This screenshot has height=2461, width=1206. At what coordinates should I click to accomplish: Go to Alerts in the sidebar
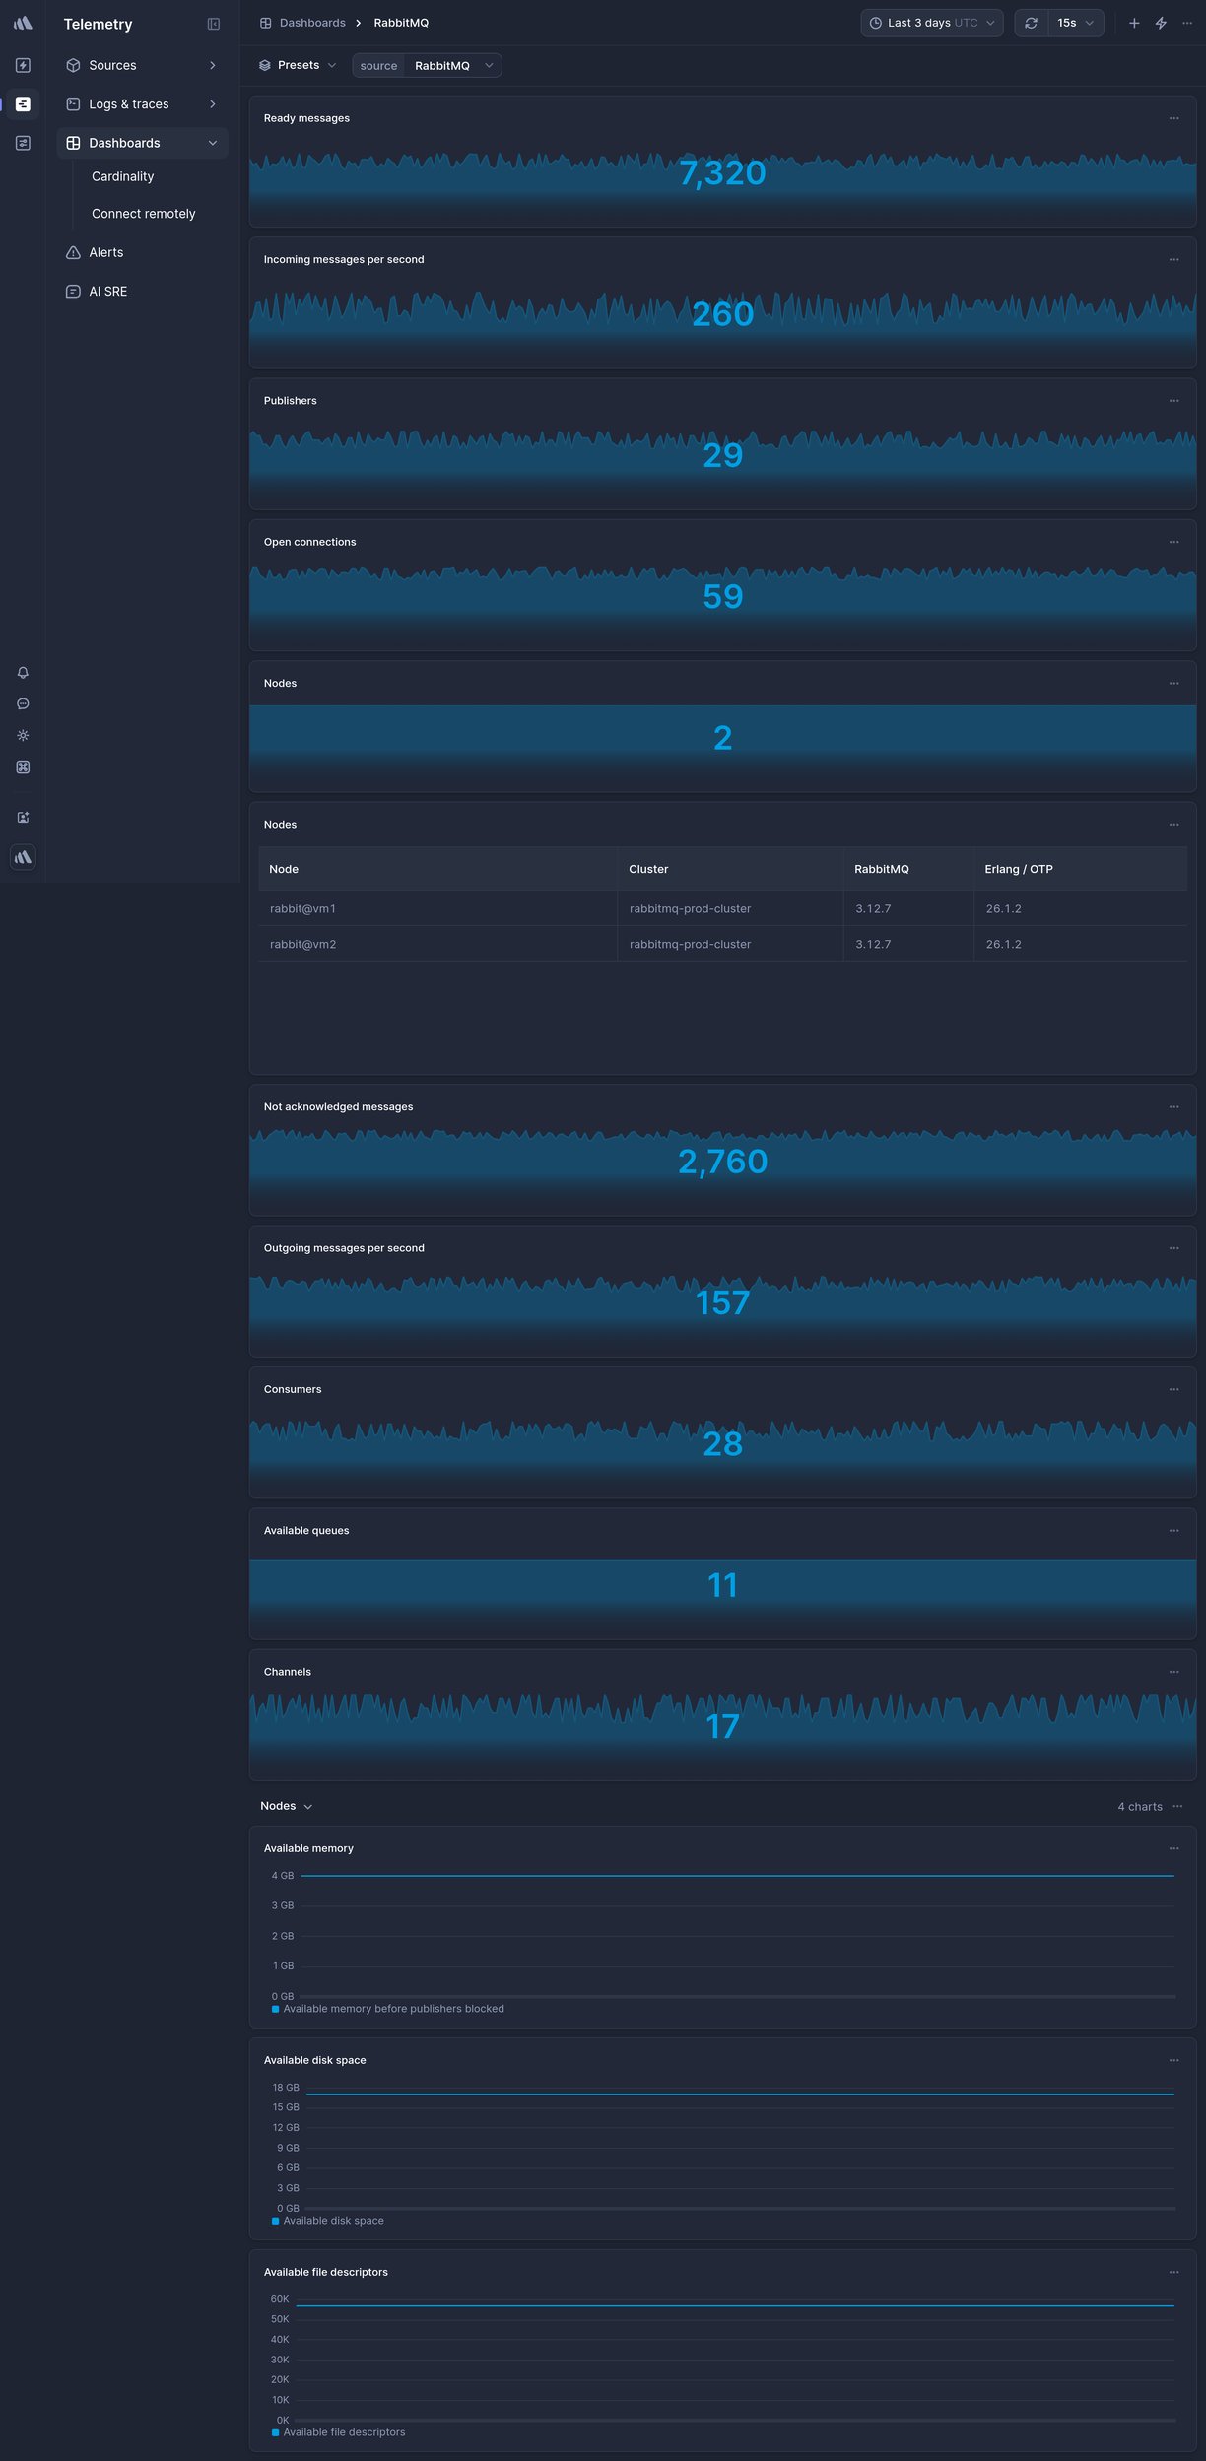tap(105, 252)
